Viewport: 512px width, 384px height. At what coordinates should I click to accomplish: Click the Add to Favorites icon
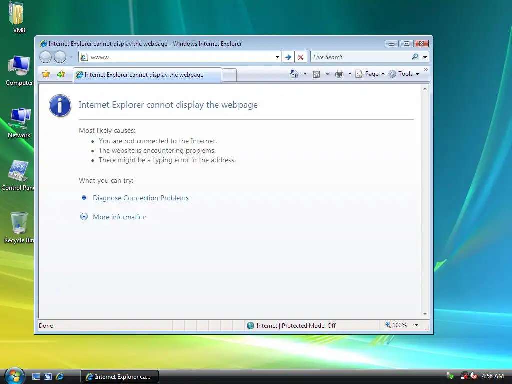(61, 74)
